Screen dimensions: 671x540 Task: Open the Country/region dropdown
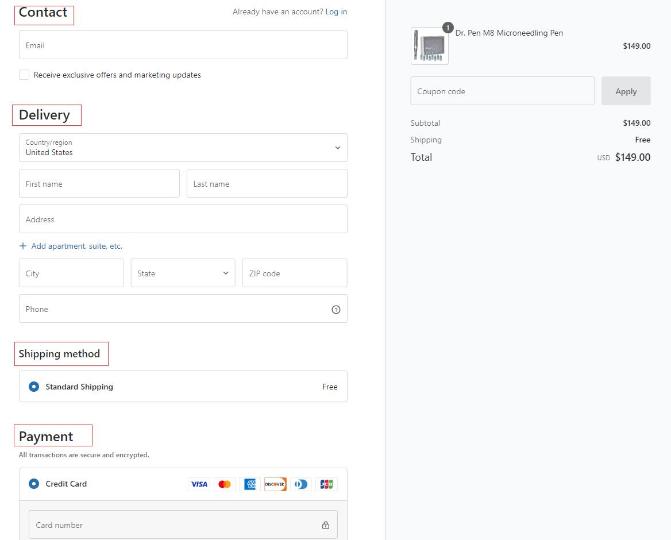tap(183, 148)
